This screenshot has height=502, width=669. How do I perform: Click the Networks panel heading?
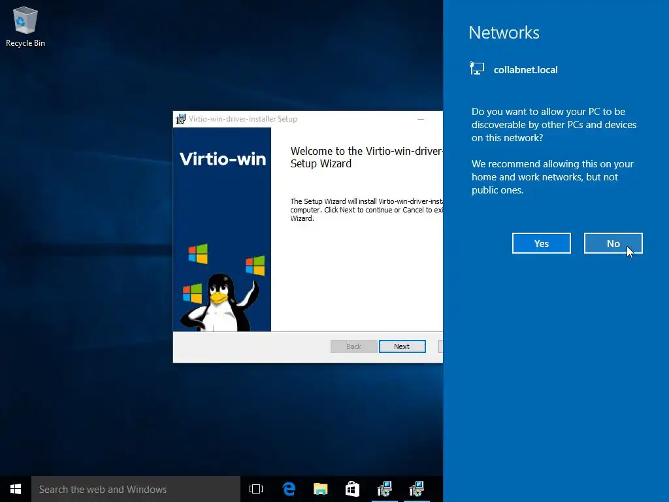pos(504,33)
